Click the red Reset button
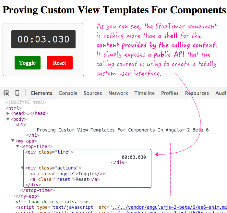 [59, 63]
